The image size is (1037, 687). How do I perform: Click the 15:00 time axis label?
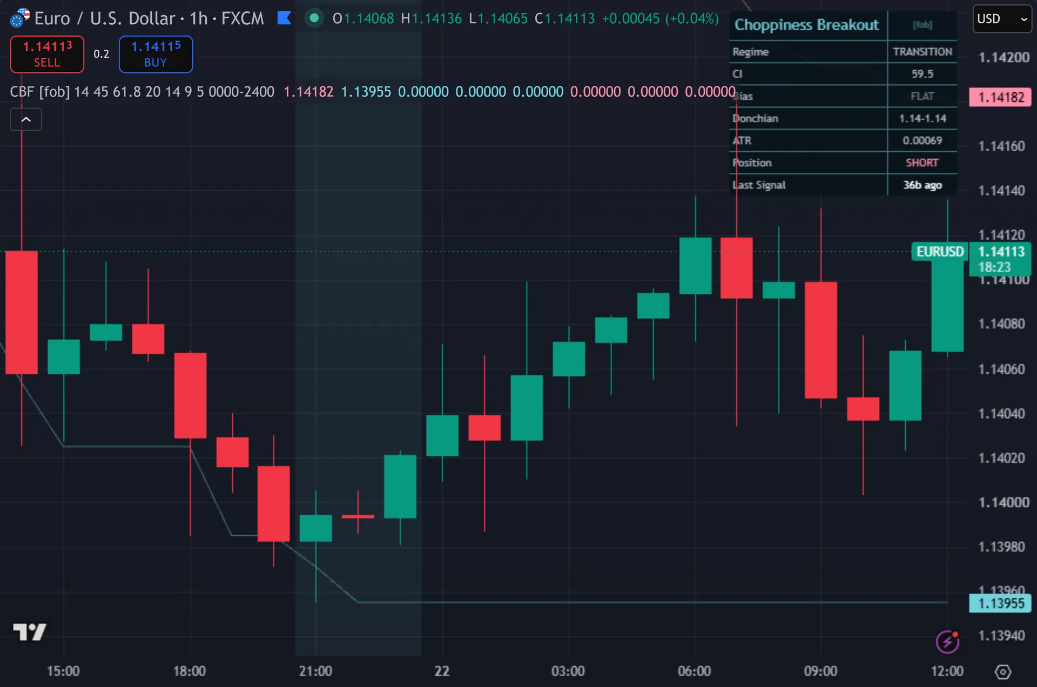pos(63,671)
